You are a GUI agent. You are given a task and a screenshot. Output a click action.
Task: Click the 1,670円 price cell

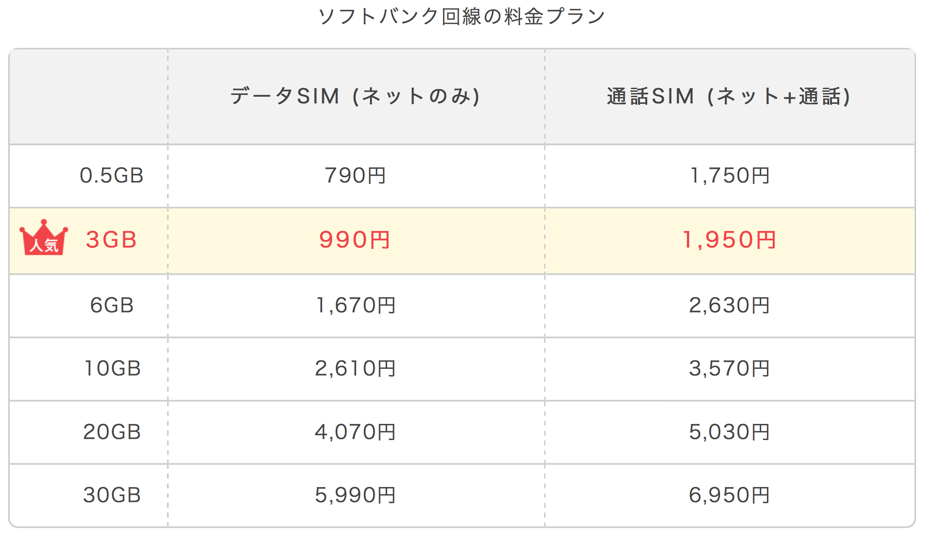[355, 305]
